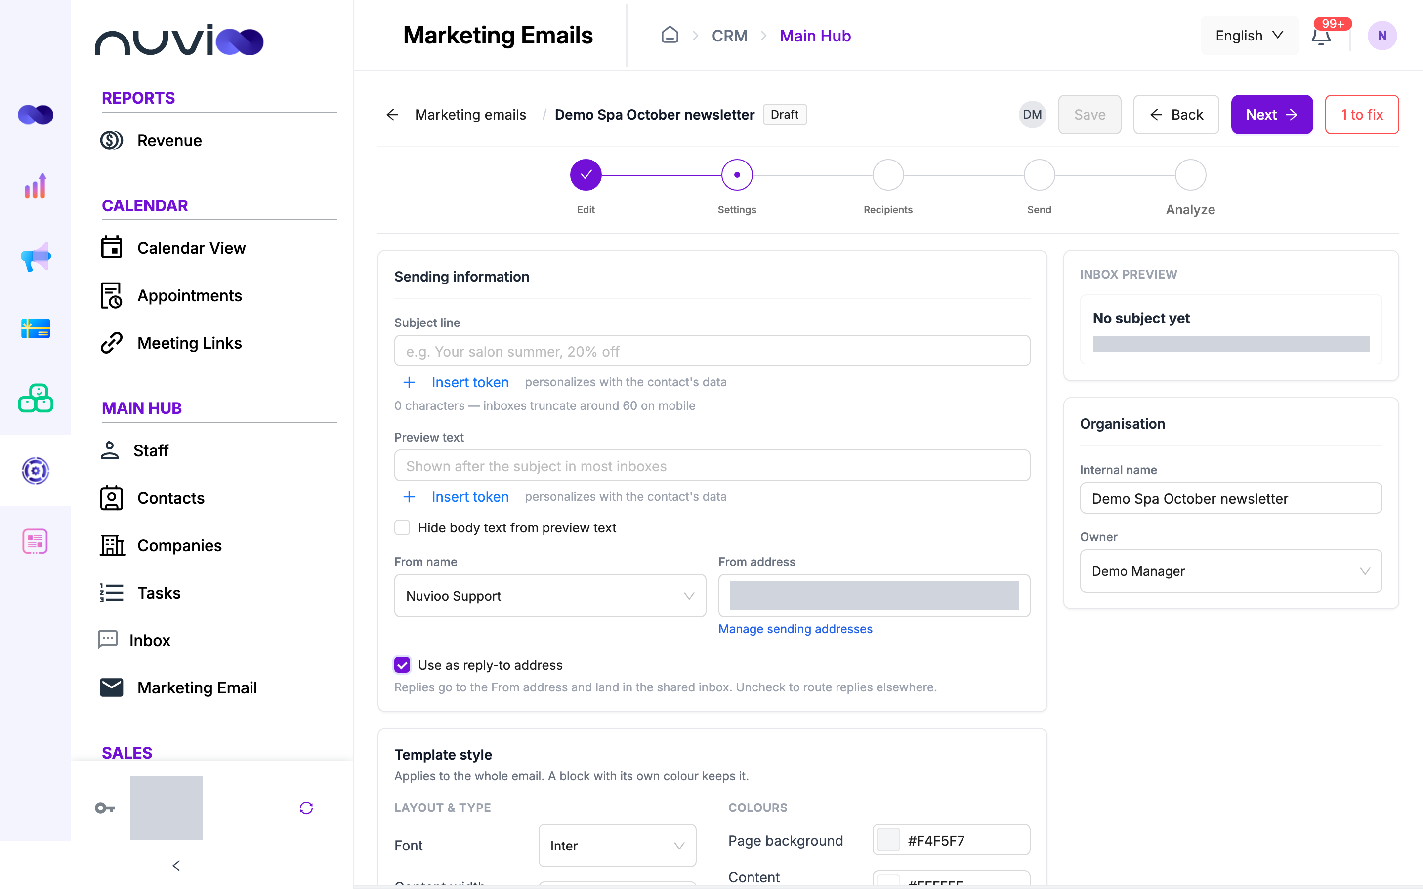This screenshot has height=889, width=1423.
Task: Click the DM owner avatar badge
Action: click(x=1032, y=115)
